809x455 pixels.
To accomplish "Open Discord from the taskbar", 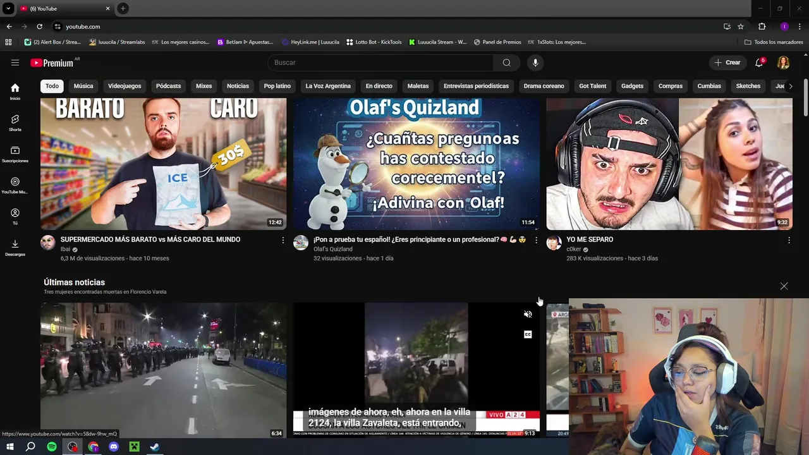I will 114,447.
